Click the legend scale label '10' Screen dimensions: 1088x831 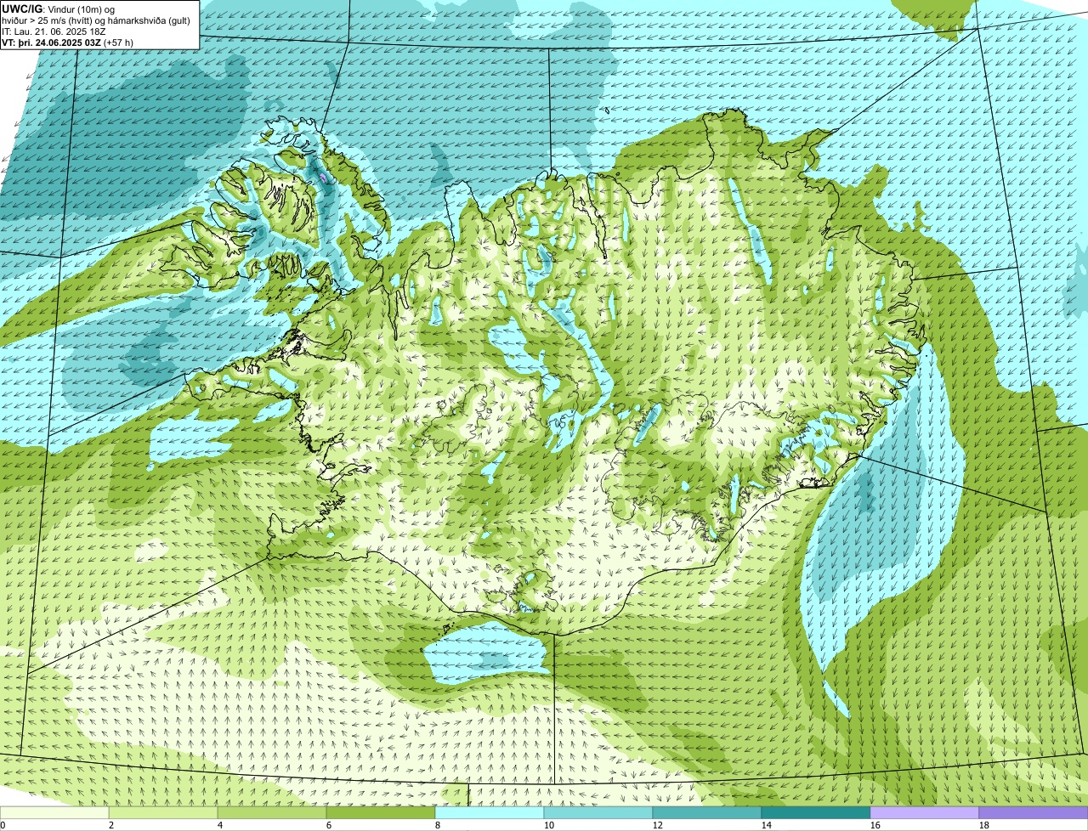tap(549, 825)
